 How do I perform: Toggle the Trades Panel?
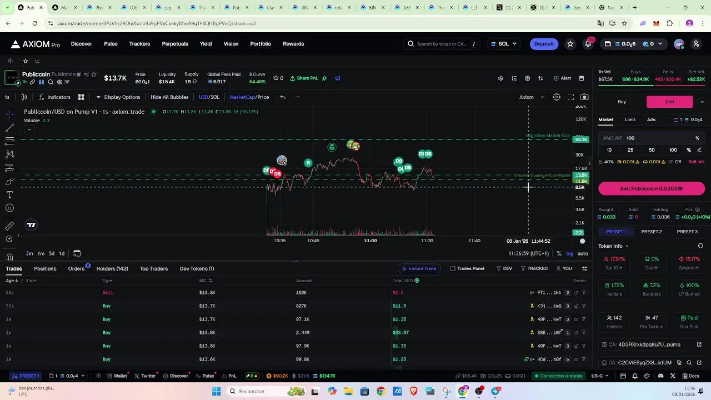pyautogui.click(x=467, y=268)
